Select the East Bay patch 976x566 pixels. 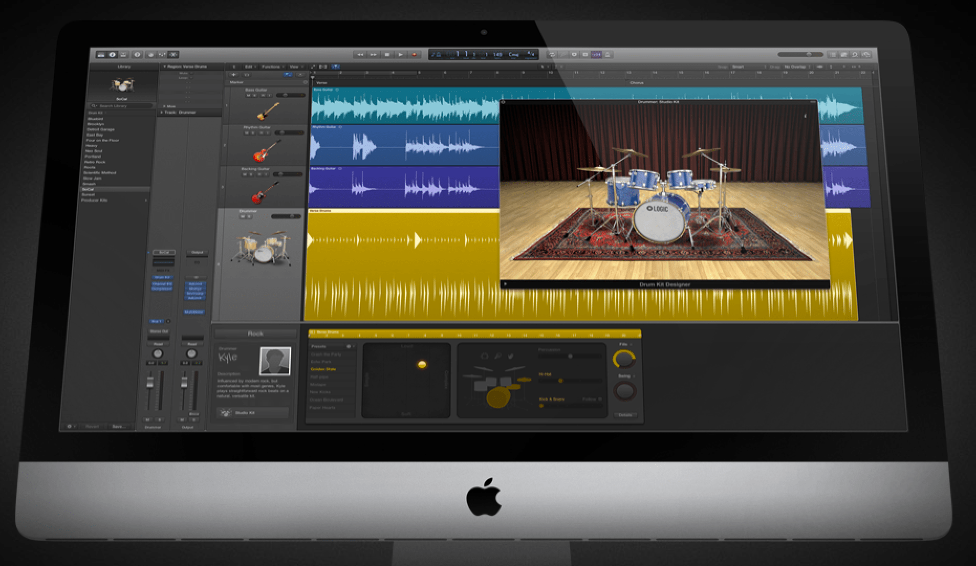tap(94, 135)
